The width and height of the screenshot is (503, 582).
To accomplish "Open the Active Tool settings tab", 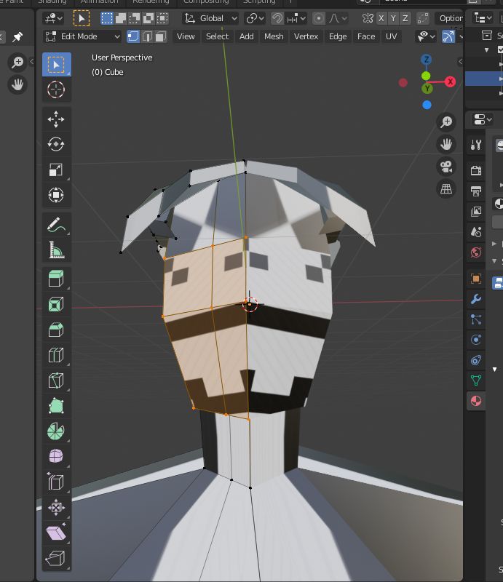I will point(476,144).
